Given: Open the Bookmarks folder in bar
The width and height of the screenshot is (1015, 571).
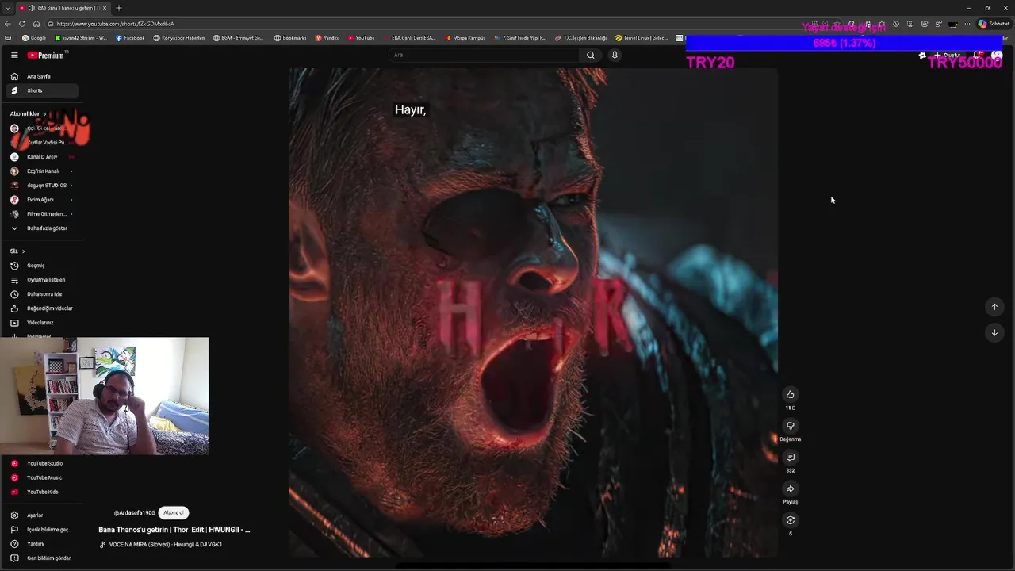Looking at the screenshot, I should click(x=290, y=38).
